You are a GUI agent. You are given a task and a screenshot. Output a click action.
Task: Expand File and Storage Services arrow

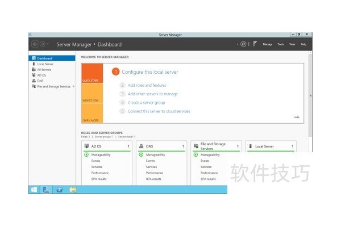(x=73, y=86)
